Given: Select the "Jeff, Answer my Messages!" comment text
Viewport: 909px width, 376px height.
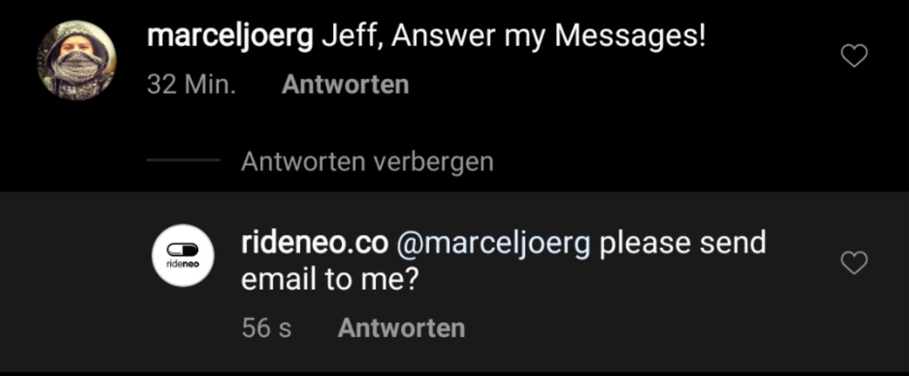Looking at the screenshot, I should [x=513, y=36].
